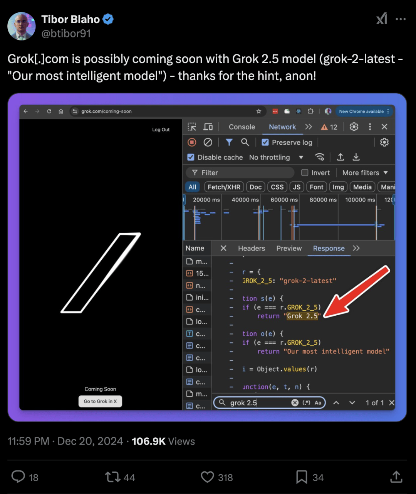Close the request details pane
The width and height of the screenshot is (416, 494).
coord(223,248)
